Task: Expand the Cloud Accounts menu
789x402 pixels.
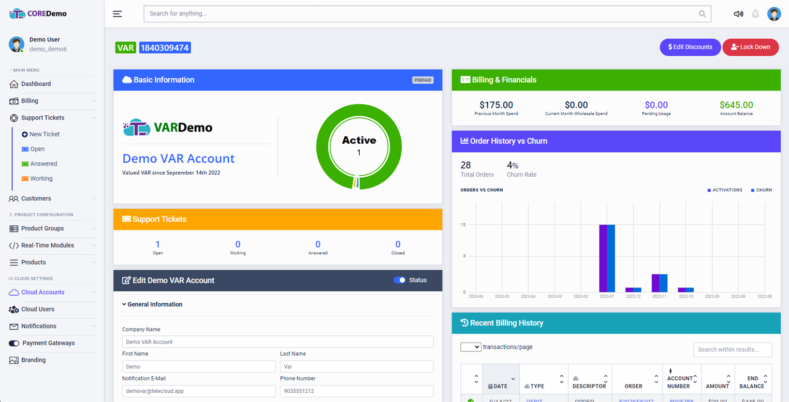Action: 93,292
